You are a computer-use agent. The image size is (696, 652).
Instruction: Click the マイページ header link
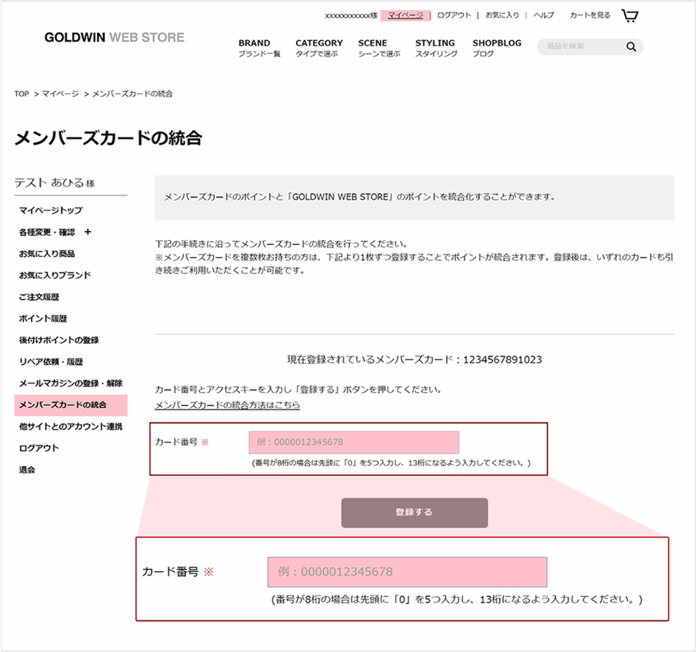coord(405,15)
